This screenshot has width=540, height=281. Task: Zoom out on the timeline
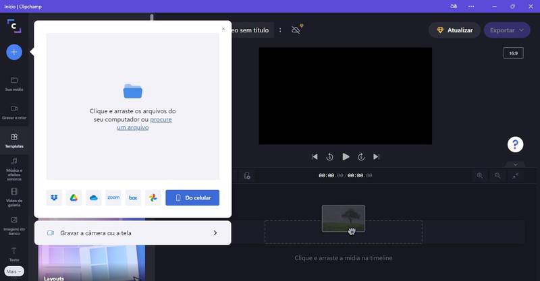pyautogui.click(x=497, y=176)
